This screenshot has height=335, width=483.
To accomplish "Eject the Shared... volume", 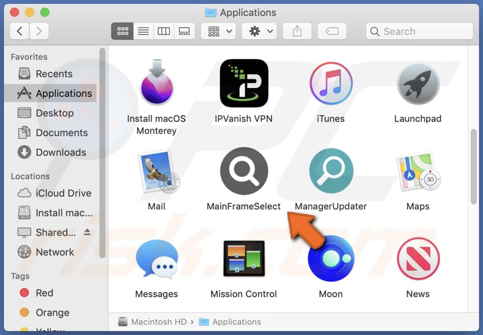I will [87, 232].
